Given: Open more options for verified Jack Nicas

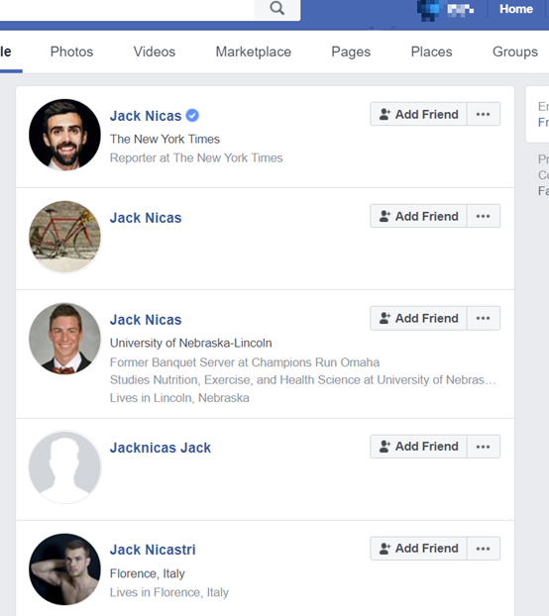Looking at the screenshot, I should [x=483, y=114].
